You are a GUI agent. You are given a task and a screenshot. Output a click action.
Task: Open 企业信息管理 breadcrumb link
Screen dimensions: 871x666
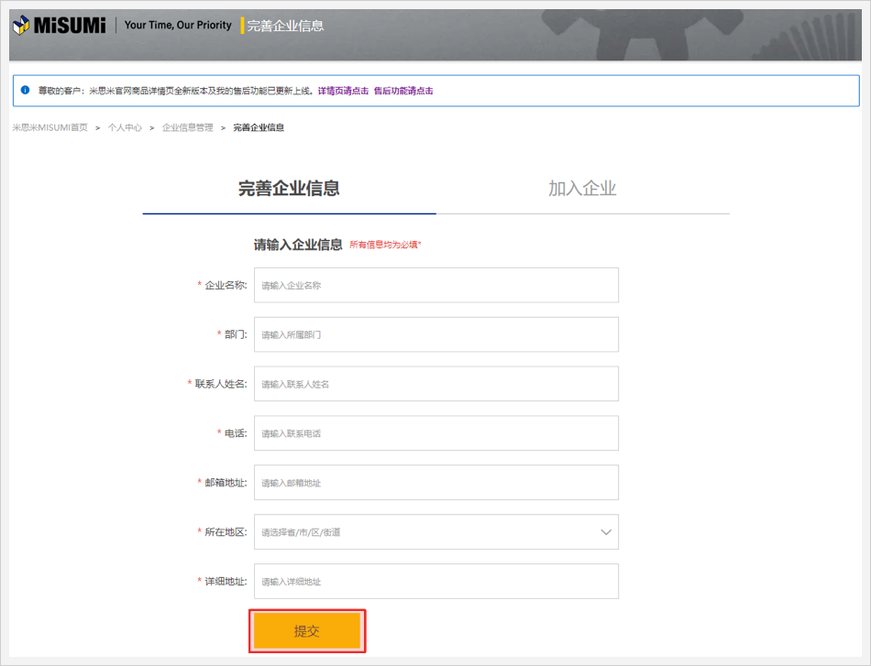click(x=187, y=127)
